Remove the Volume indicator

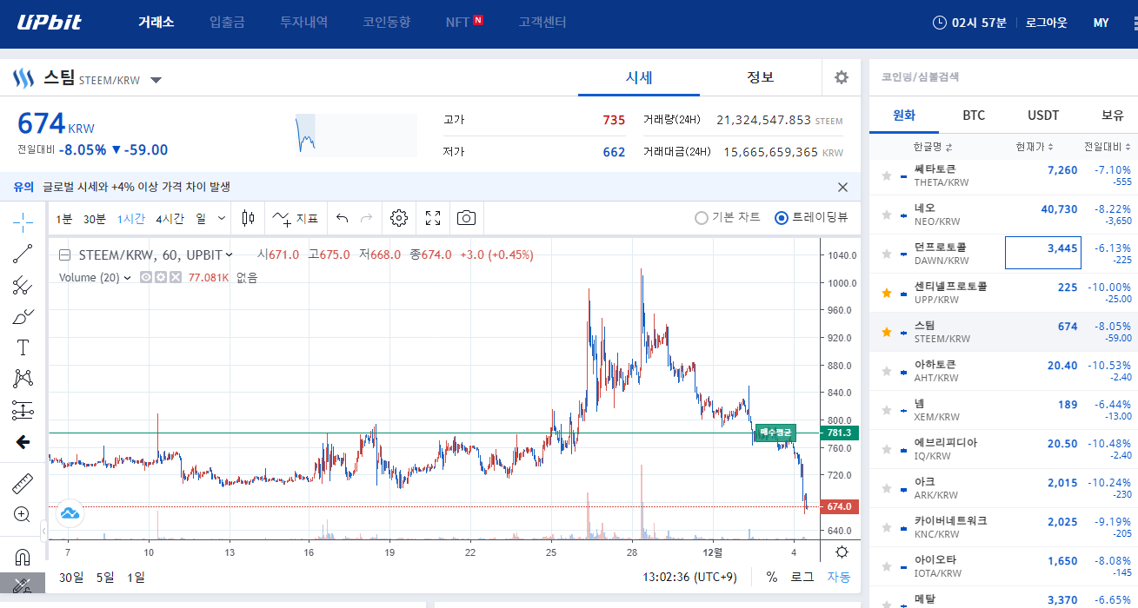pyautogui.click(x=176, y=277)
